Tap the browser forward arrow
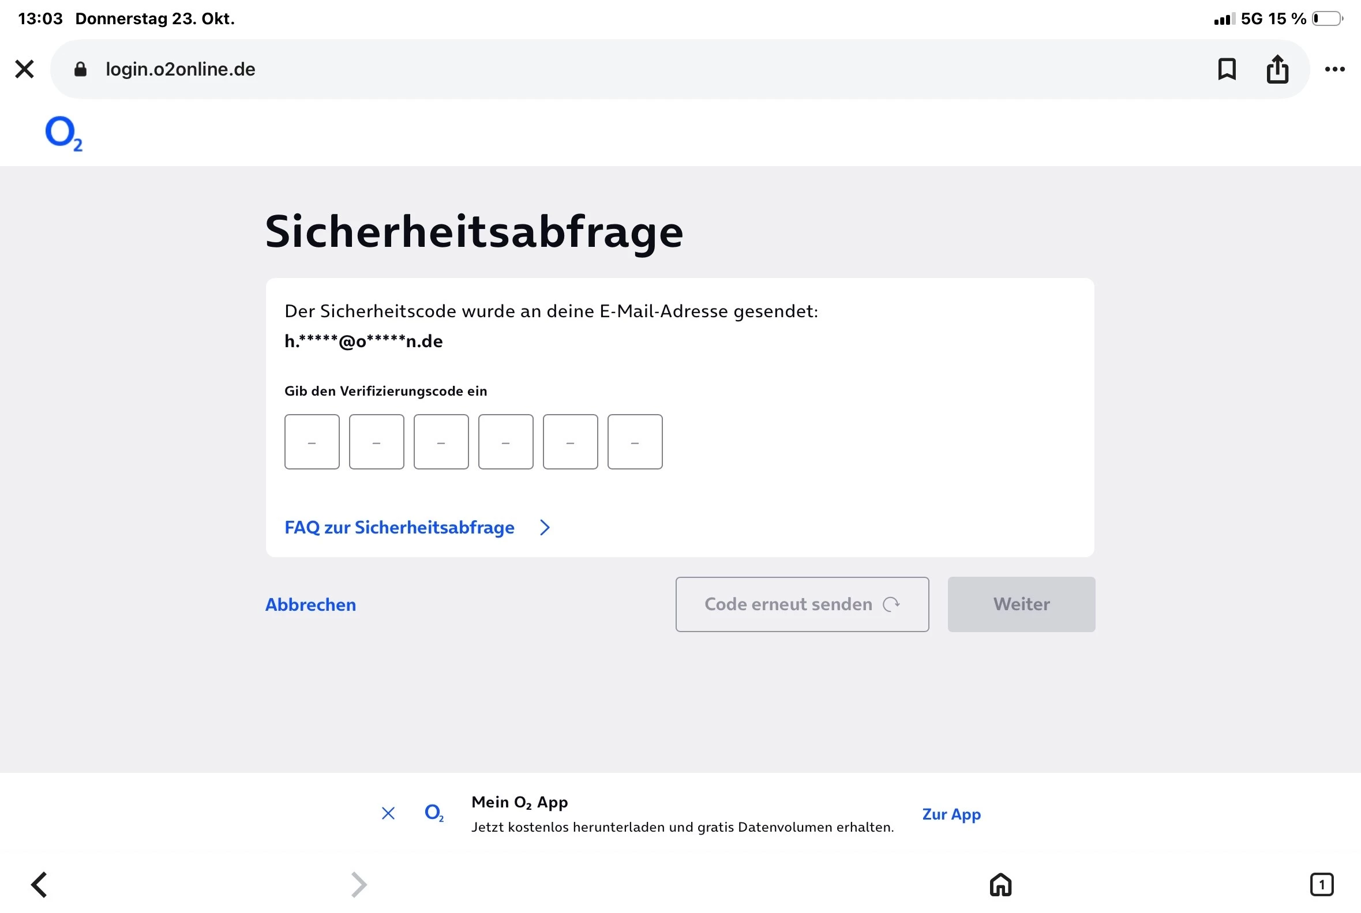 coord(359,885)
